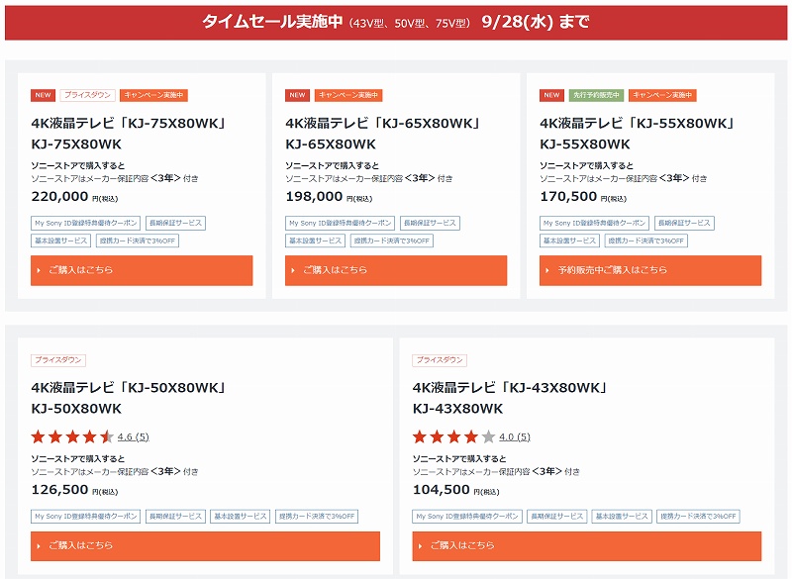The image size is (792, 579).
Task: Click キャンペーン実施中 badge on KJ-55X80WK card
Action: (x=662, y=95)
